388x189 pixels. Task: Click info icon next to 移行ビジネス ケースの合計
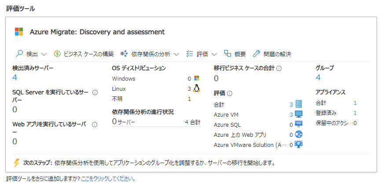click(x=278, y=68)
